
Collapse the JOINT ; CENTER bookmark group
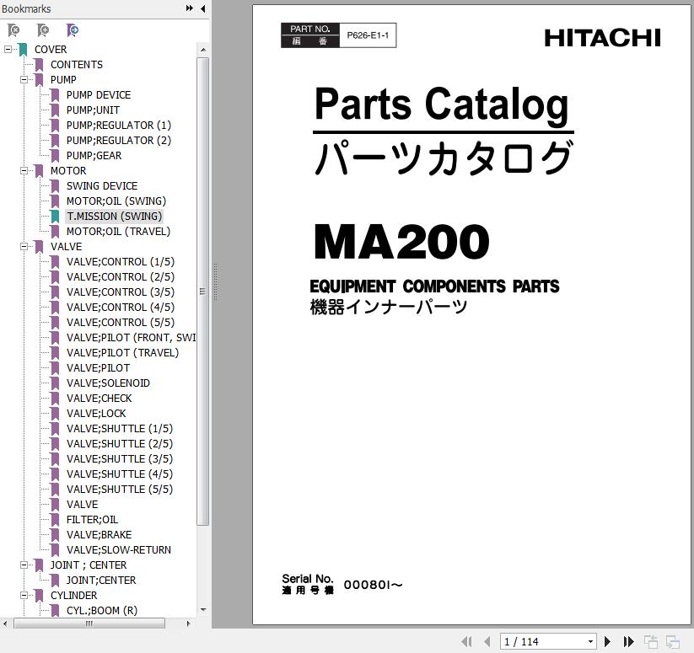(x=24, y=565)
